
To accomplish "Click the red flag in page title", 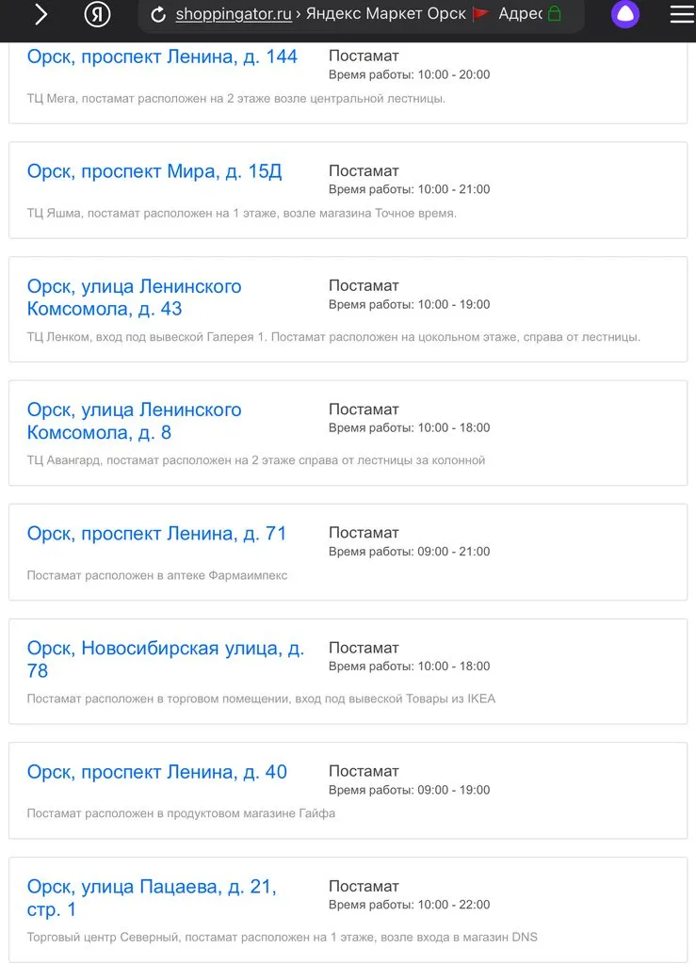I will (x=481, y=14).
